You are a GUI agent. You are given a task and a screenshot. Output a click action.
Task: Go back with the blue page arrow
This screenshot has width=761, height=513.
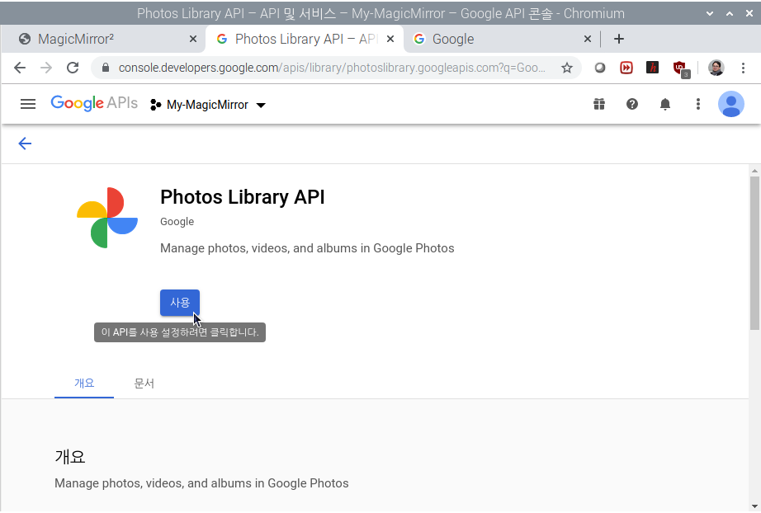pyautogui.click(x=25, y=144)
